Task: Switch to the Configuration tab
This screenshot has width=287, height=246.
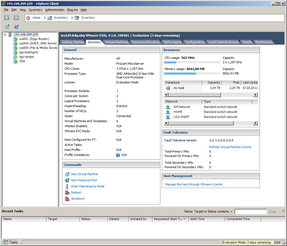Action: tap(195, 42)
